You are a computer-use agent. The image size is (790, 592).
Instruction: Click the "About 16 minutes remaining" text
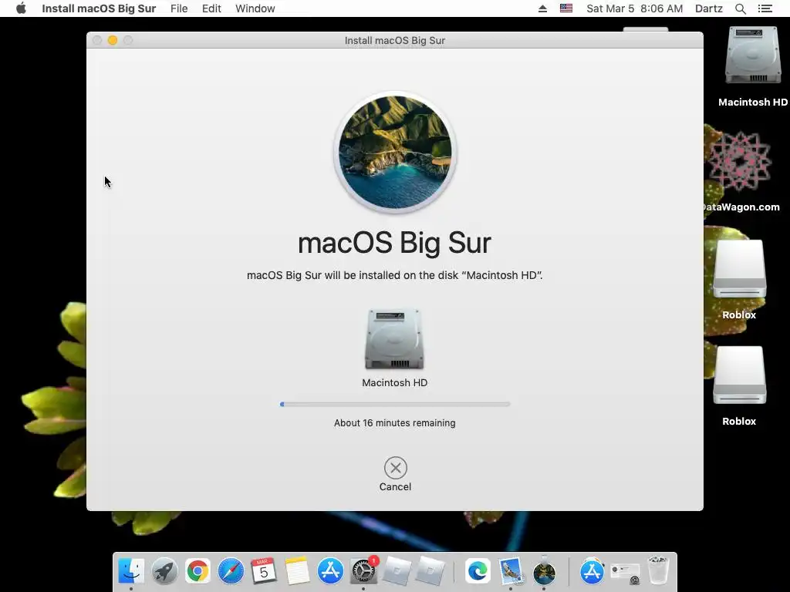click(394, 423)
